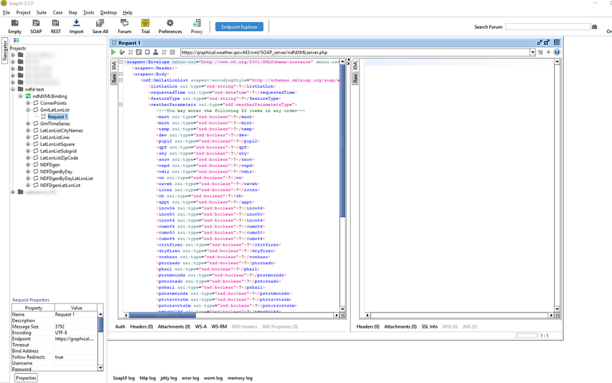The height and width of the screenshot is (383, 612).
Task: Open the Proxy toolbar icon
Action: tap(197, 26)
